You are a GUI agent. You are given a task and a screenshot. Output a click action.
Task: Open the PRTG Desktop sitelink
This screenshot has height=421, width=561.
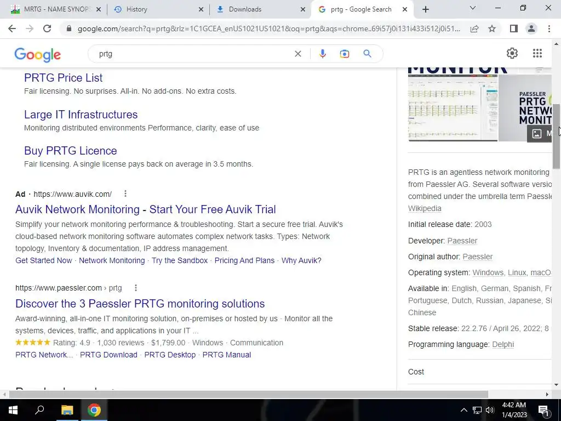tap(170, 355)
